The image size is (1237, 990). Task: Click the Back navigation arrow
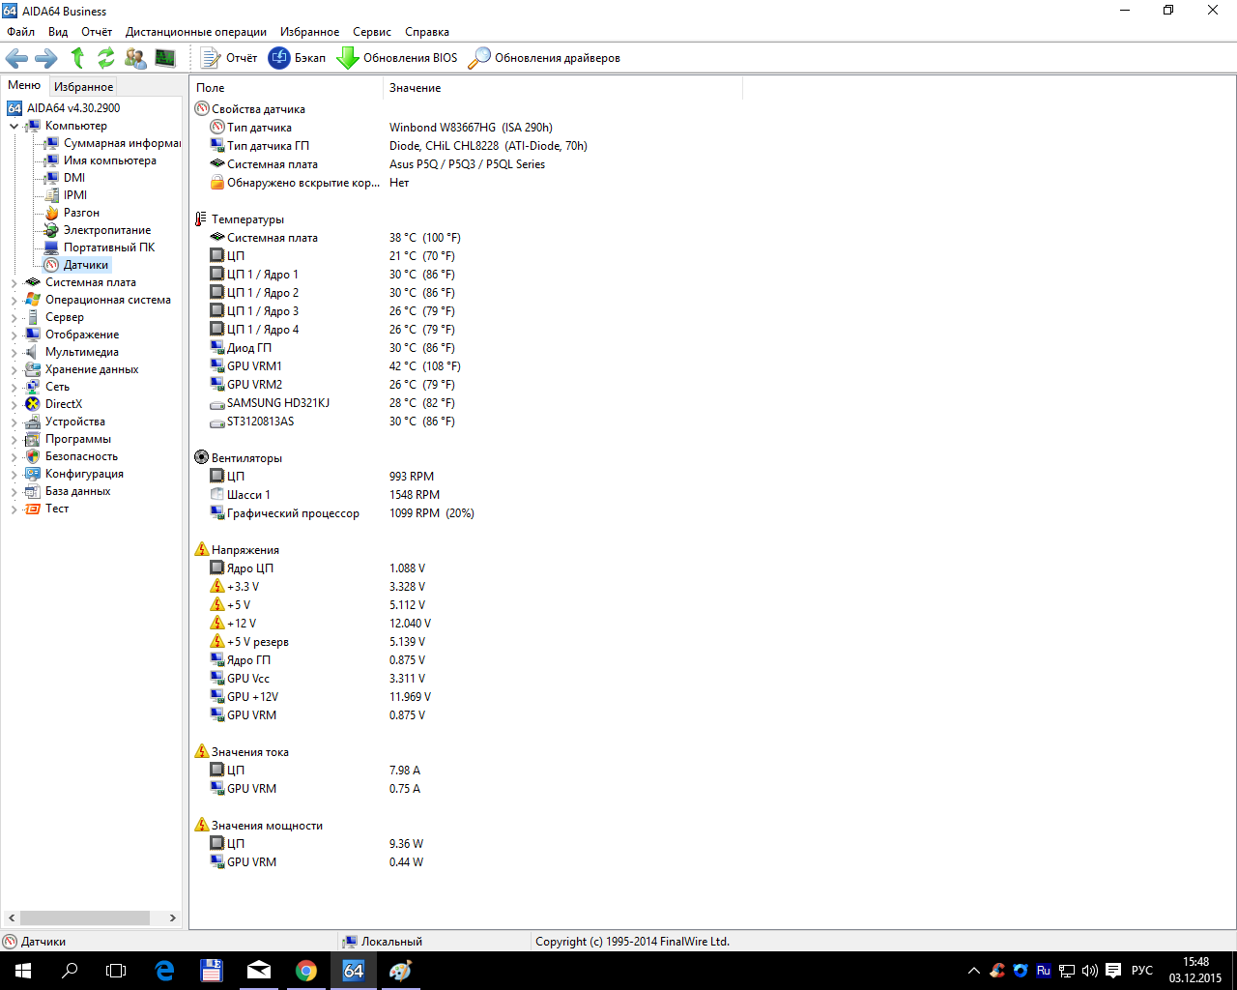[x=16, y=58]
